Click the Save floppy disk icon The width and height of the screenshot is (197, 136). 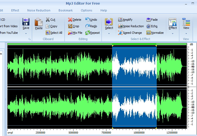26,22
